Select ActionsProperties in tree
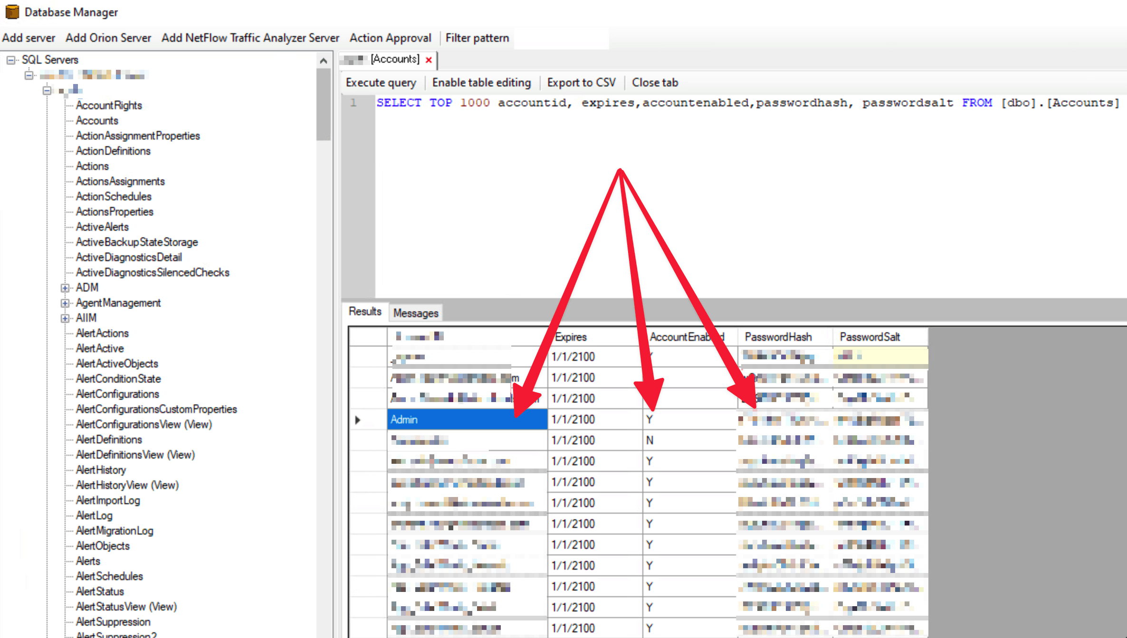The width and height of the screenshot is (1127, 638). click(x=115, y=212)
